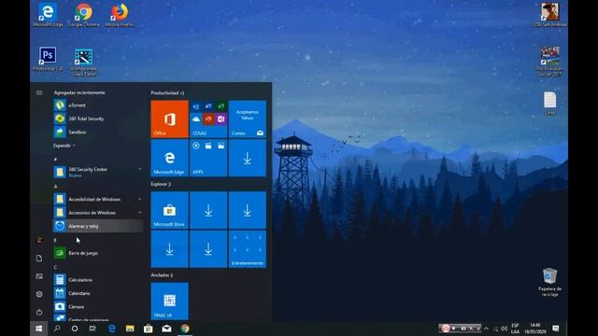
Task: Click download tile right of APPS folder
Action: (247, 158)
